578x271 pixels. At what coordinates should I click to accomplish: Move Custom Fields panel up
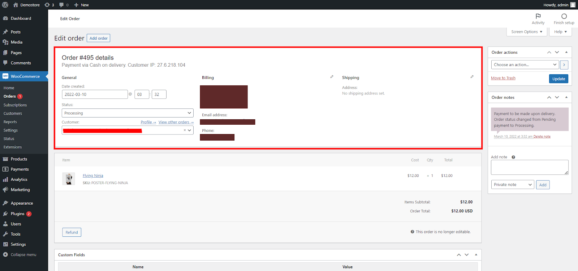459,255
